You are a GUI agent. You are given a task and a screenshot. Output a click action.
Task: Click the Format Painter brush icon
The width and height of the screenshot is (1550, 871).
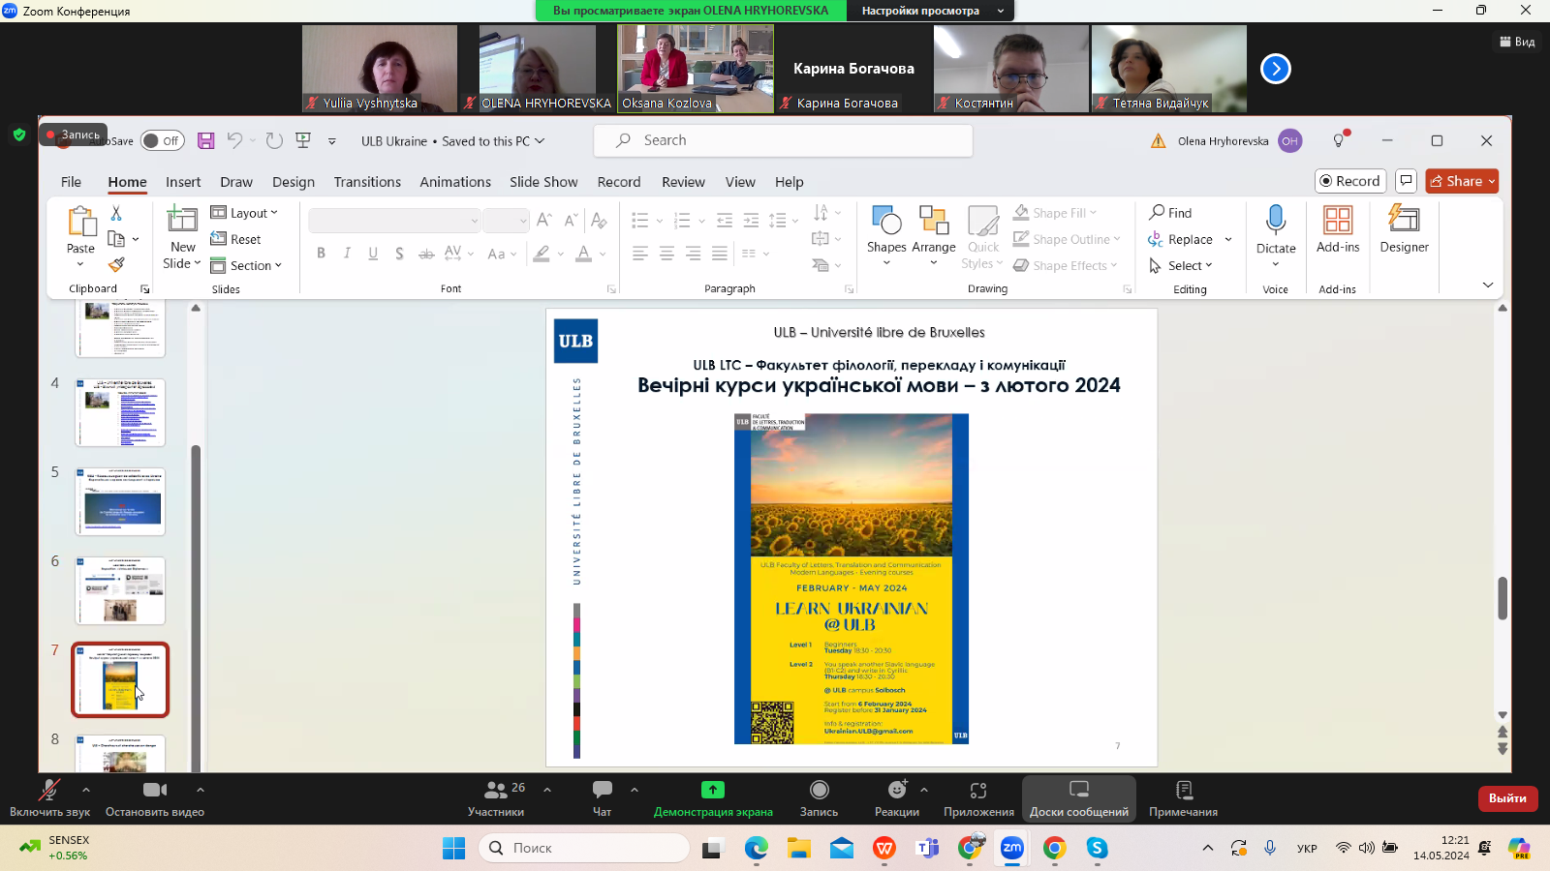coord(116,264)
